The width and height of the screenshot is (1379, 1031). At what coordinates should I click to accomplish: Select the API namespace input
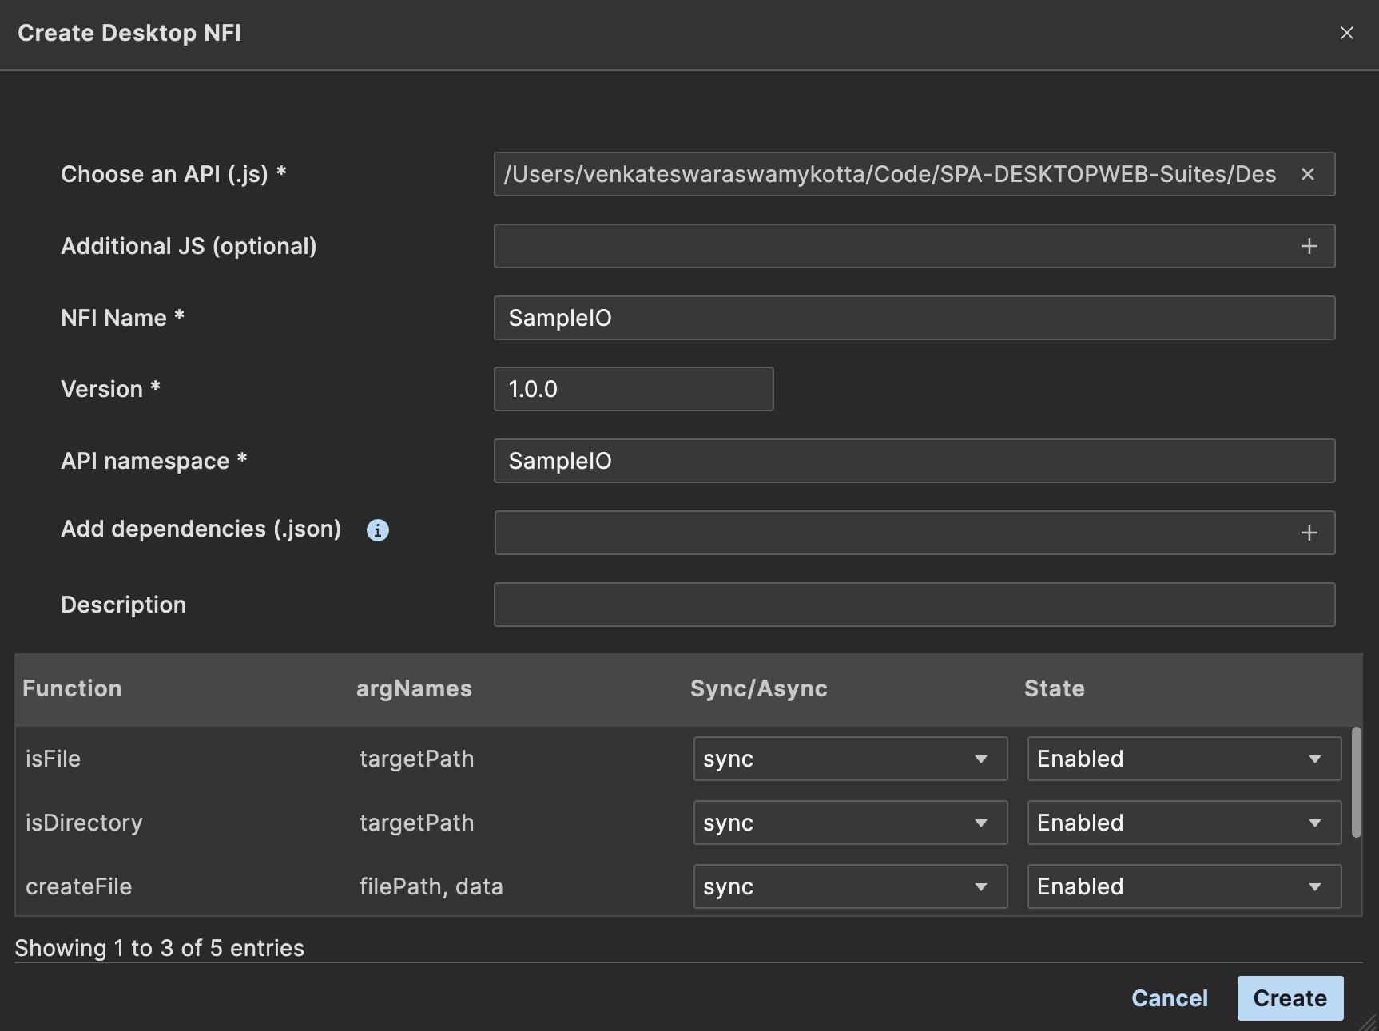click(913, 461)
